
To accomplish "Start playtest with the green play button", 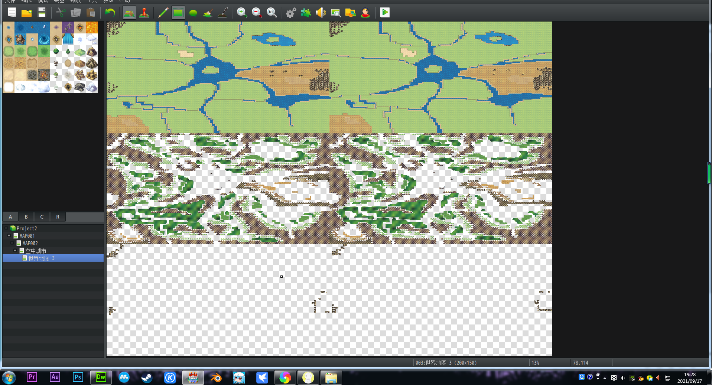I will coord(385,13).
